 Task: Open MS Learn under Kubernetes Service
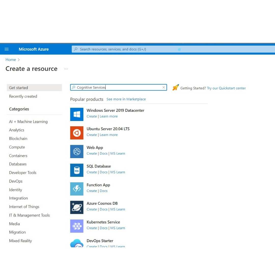pyautogui.click(x=118, y=228)
